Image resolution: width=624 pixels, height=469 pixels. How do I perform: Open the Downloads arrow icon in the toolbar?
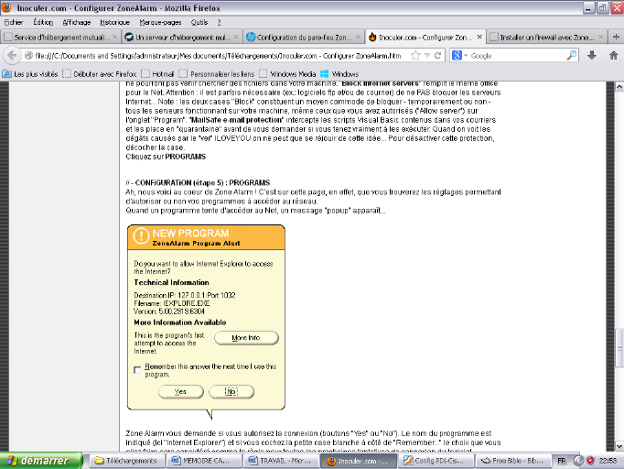point(592,55)
